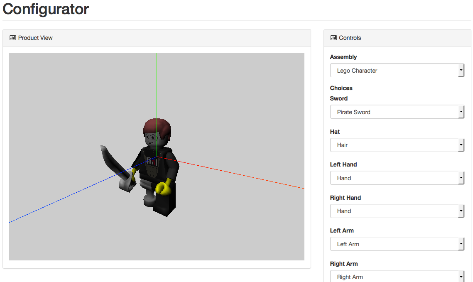The width and height of the screenshot is (473, 282).
Task: Open the Sword dropdown showing Pirate Sword
Action: point(397,112)
